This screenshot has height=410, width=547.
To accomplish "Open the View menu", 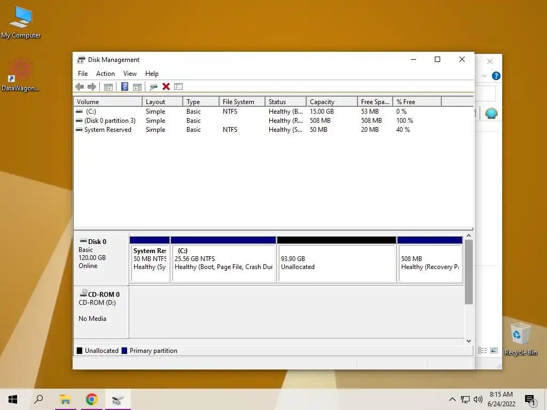I will [130, 74].
